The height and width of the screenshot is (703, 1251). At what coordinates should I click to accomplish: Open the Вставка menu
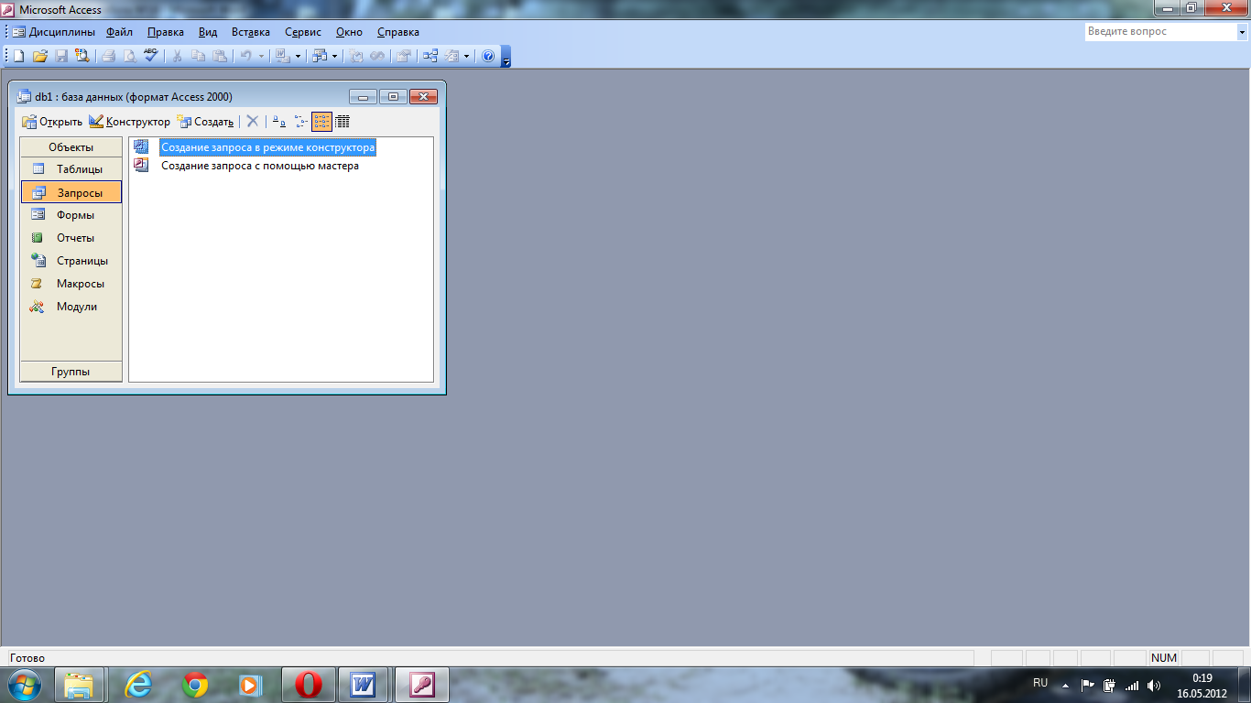tap(250, 32)
